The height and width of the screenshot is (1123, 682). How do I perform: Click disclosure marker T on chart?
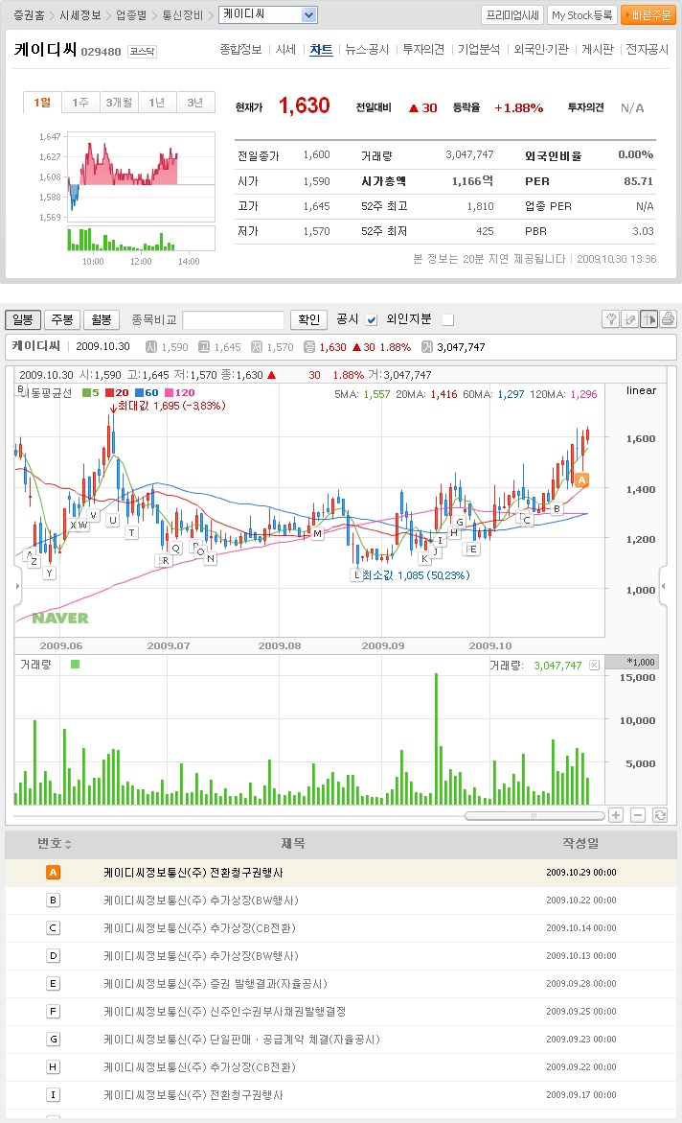click(x=131, y=533)
